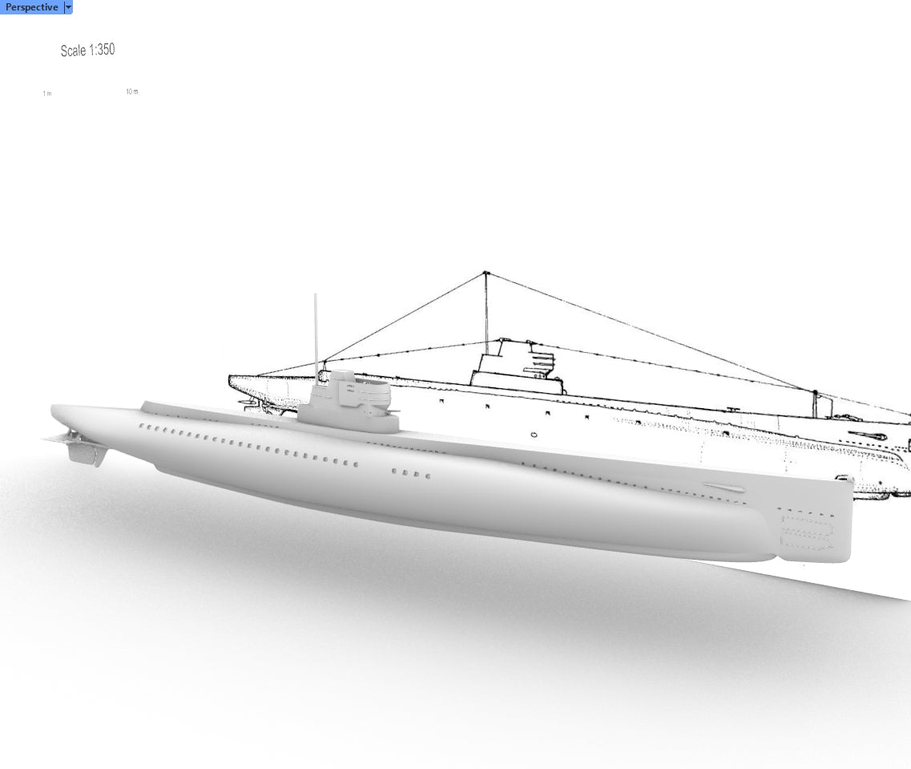The image size is (911, 769).
Task: Select the periscope mast on the 3D submarine
Action: [316, 329]
